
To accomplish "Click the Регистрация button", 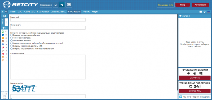I will click(x=200, y=5).
